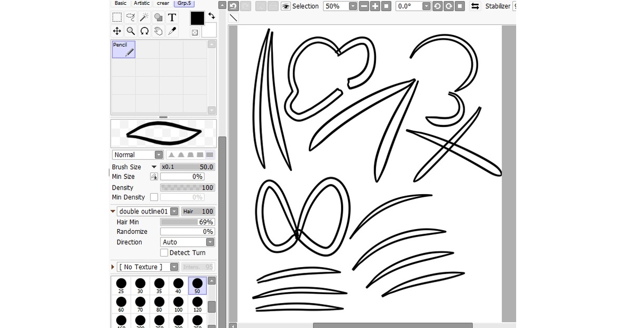
Task: Switch to the Artistic tool tab
Action: pos(142,3)
